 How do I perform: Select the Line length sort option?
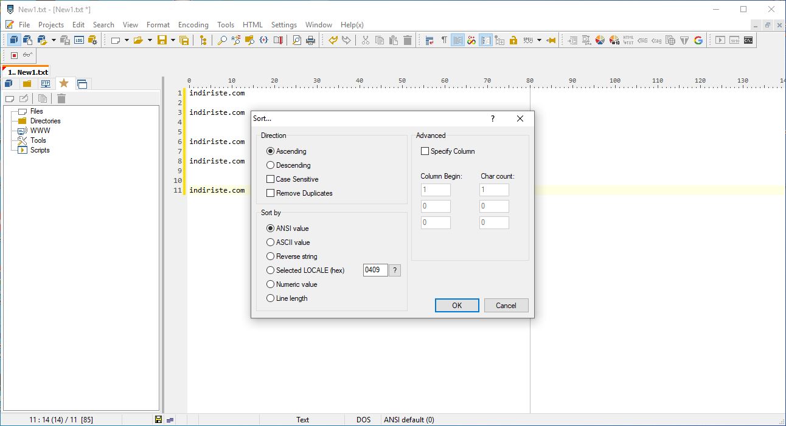click(271, 298)
